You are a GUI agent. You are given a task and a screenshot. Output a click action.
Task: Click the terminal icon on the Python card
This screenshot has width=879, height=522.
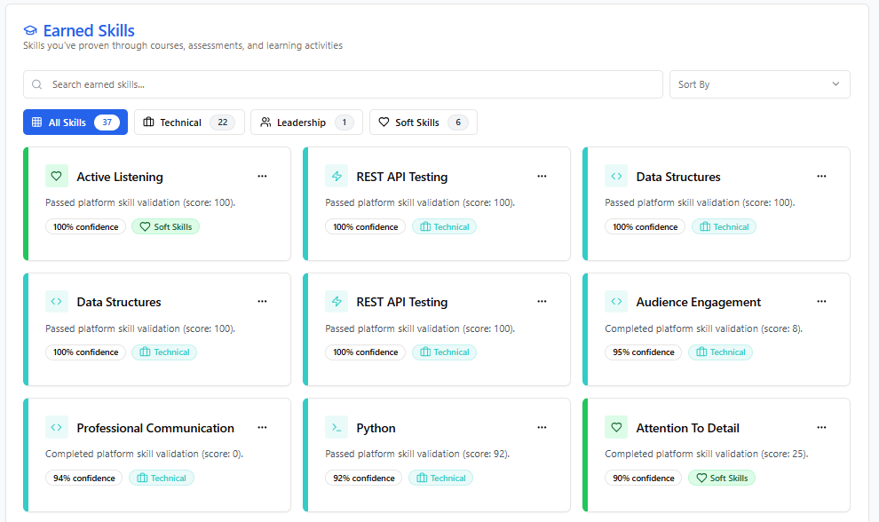pos(337,428)
